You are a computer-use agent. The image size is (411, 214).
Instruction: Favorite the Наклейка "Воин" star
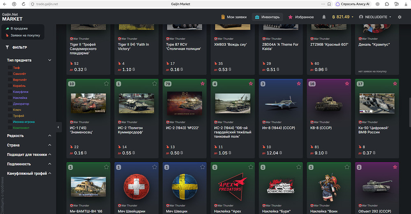click(x=347, y=167)
